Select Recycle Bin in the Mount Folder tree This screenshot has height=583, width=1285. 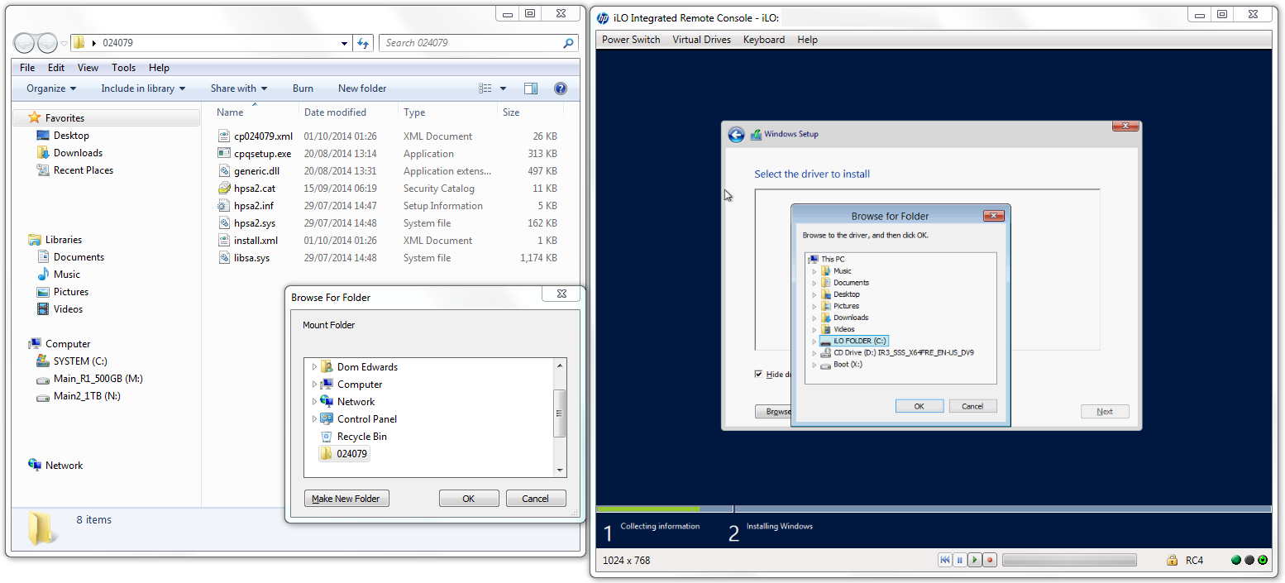(361, 437)
